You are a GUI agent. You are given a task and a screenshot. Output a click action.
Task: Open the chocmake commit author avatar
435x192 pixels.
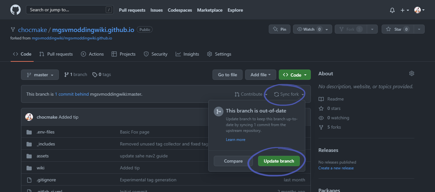pos(29,117)
